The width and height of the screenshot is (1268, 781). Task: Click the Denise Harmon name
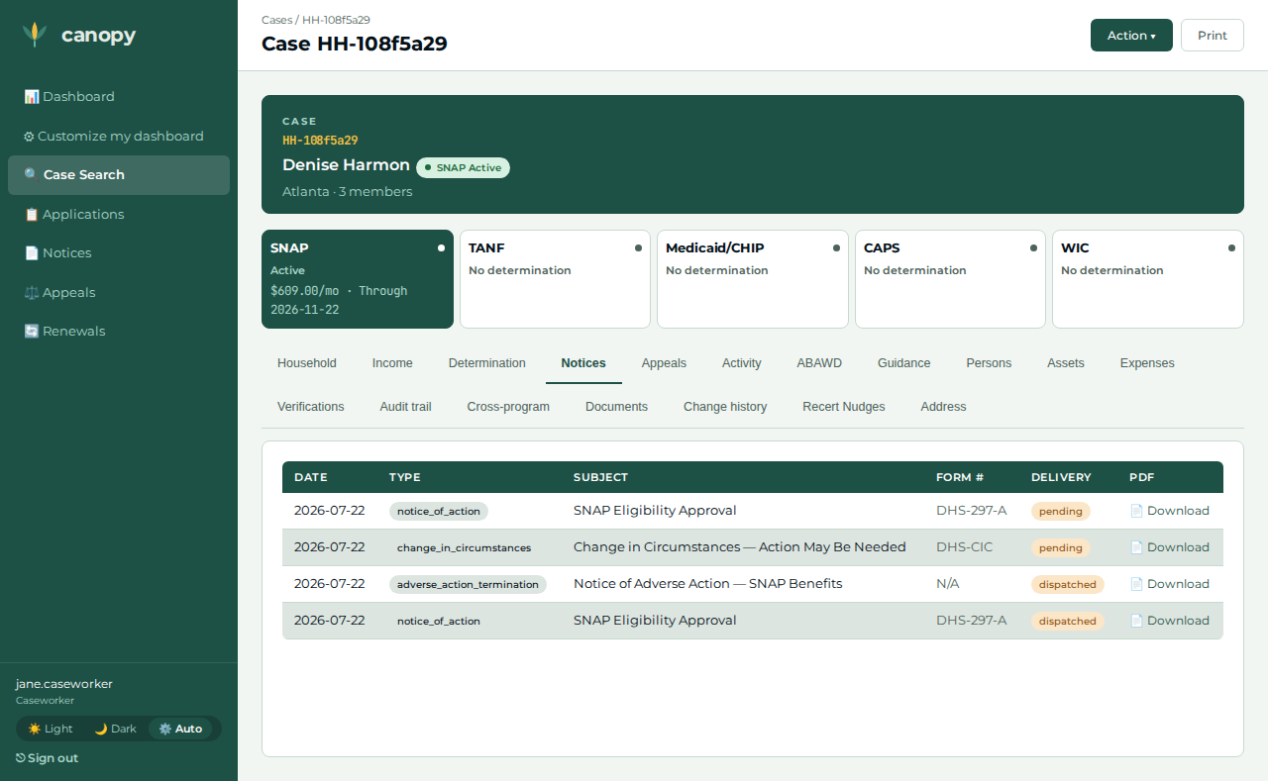point(346,164)
